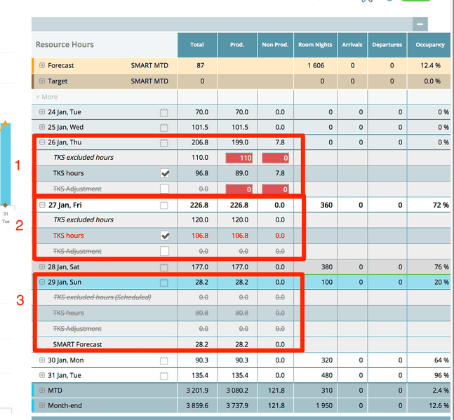Uncheck TKS hours checkbox under 27 Jan
Image resolution: width=454 pixels, height=420 pixels.
tap(164, 236)
